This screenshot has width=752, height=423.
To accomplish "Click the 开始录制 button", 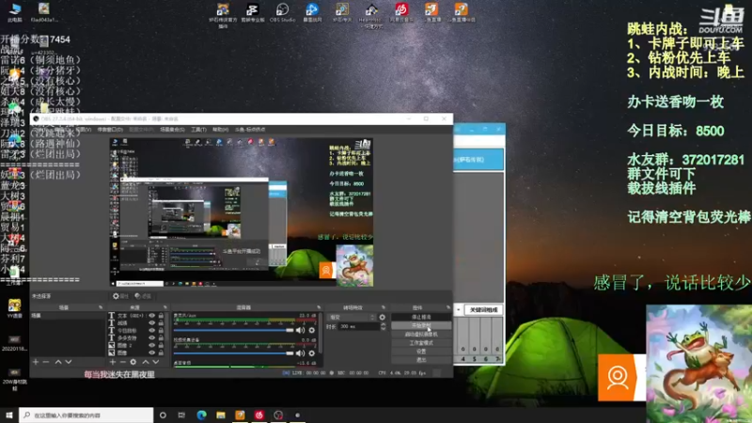I will pos(421,325).
